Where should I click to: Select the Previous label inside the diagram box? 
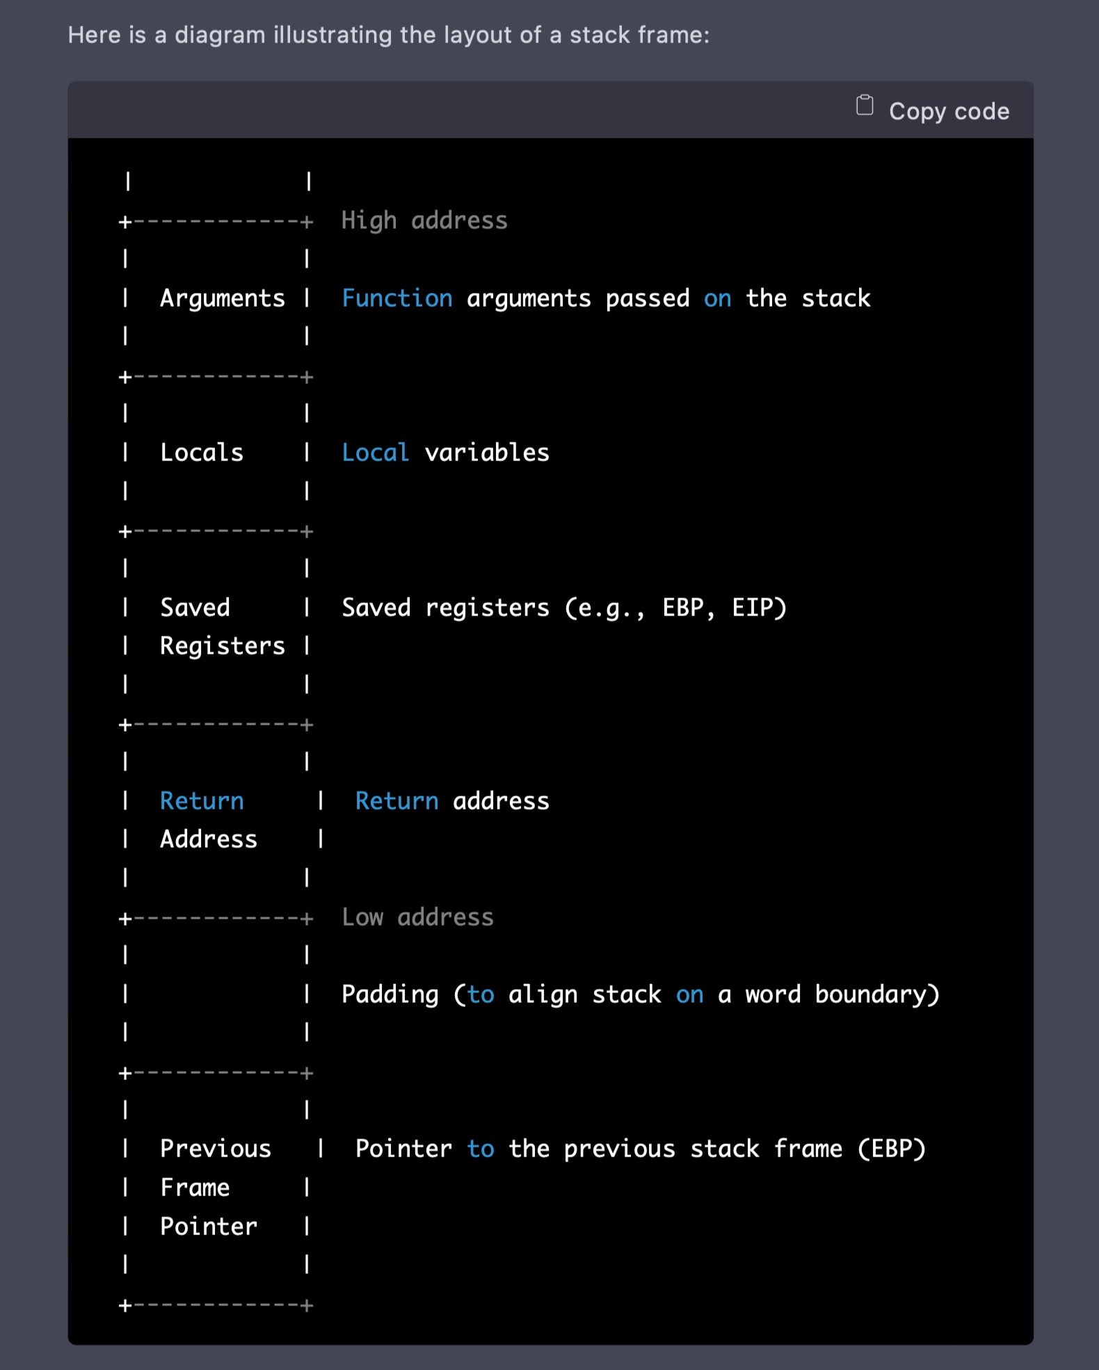[x=215, y=1149]
